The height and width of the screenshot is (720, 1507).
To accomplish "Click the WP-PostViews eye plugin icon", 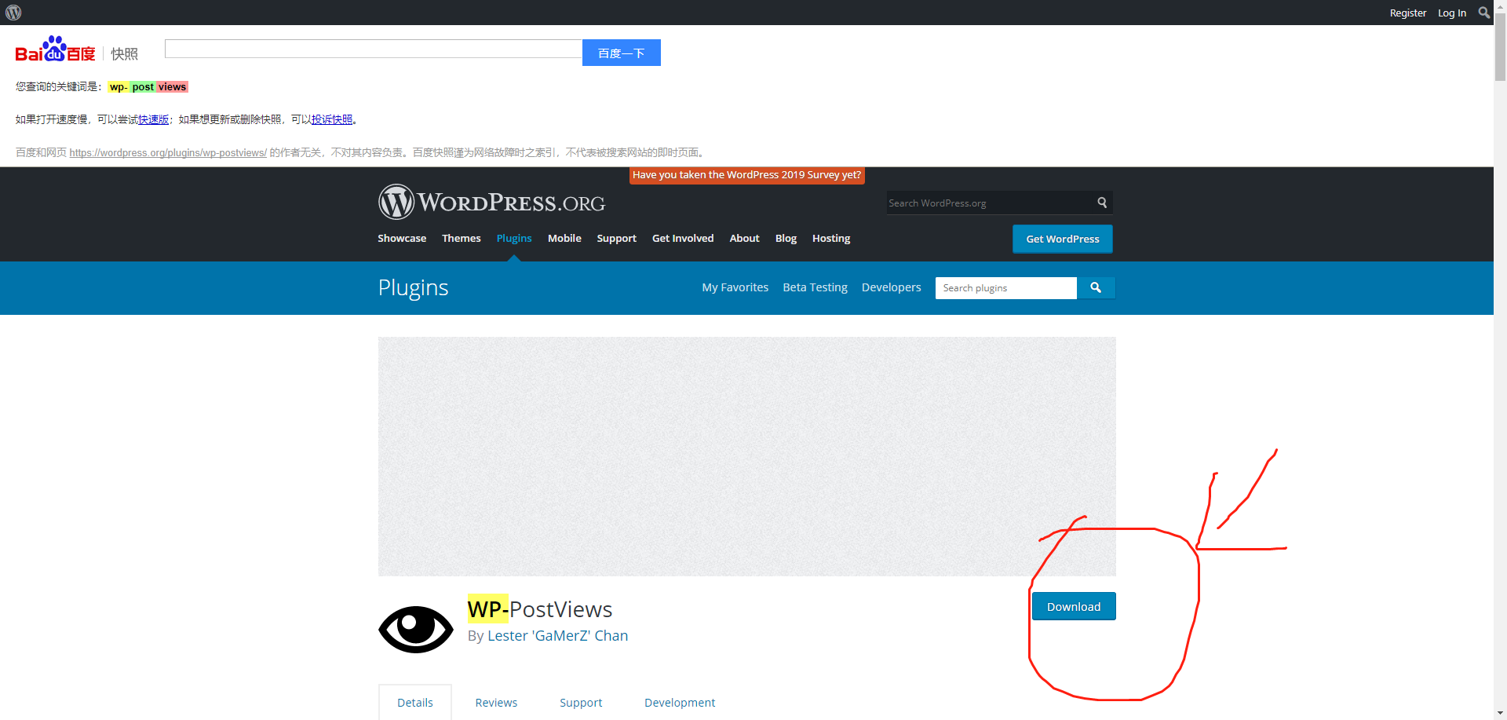I will click(x=416, y=629).
